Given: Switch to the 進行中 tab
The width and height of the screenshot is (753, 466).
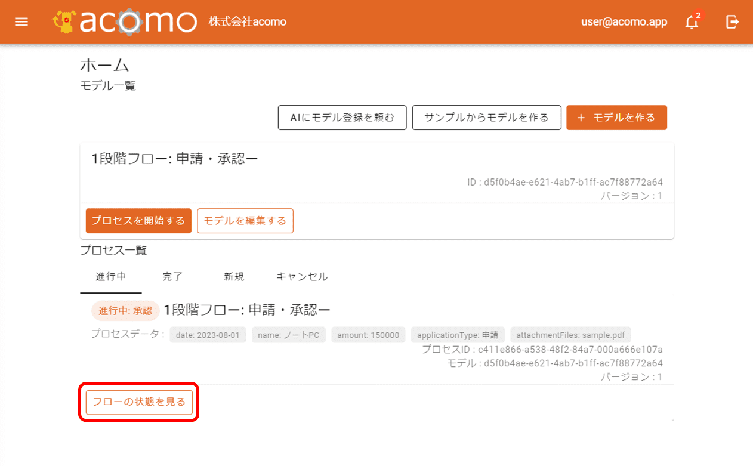Looking at the screenshot, I should [110, 277].
